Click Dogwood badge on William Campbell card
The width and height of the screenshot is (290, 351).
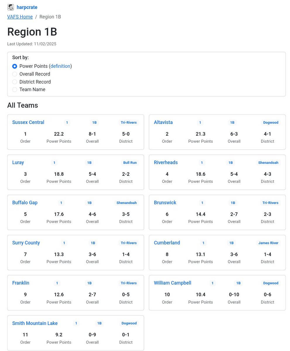click(271, 283)
